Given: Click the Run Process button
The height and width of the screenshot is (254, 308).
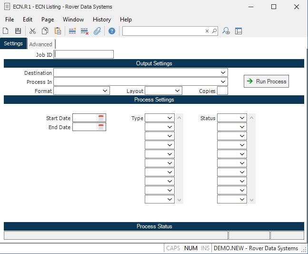Looking at the screenshot, I should click(266, 81).
